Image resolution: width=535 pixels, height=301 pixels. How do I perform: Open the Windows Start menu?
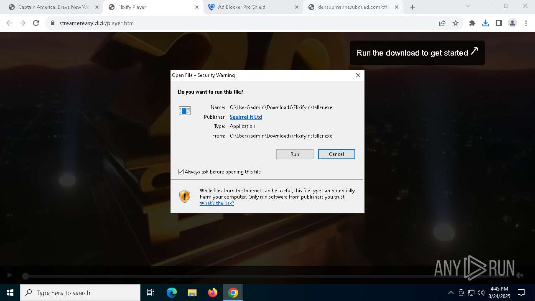point(10,293)
